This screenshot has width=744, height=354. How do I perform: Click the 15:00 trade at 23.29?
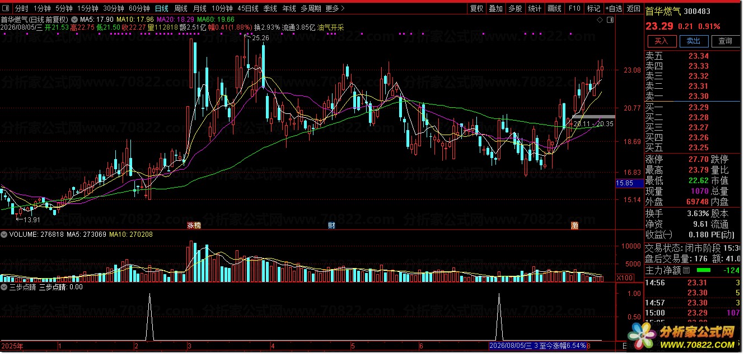694,313
